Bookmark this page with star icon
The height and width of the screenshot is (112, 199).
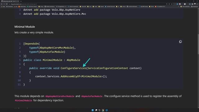(172, 4)
